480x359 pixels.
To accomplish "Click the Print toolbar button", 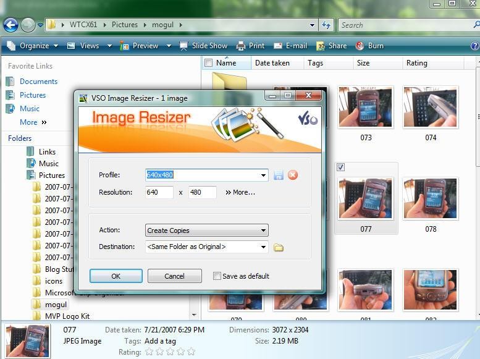I will [x=250, y=46].
